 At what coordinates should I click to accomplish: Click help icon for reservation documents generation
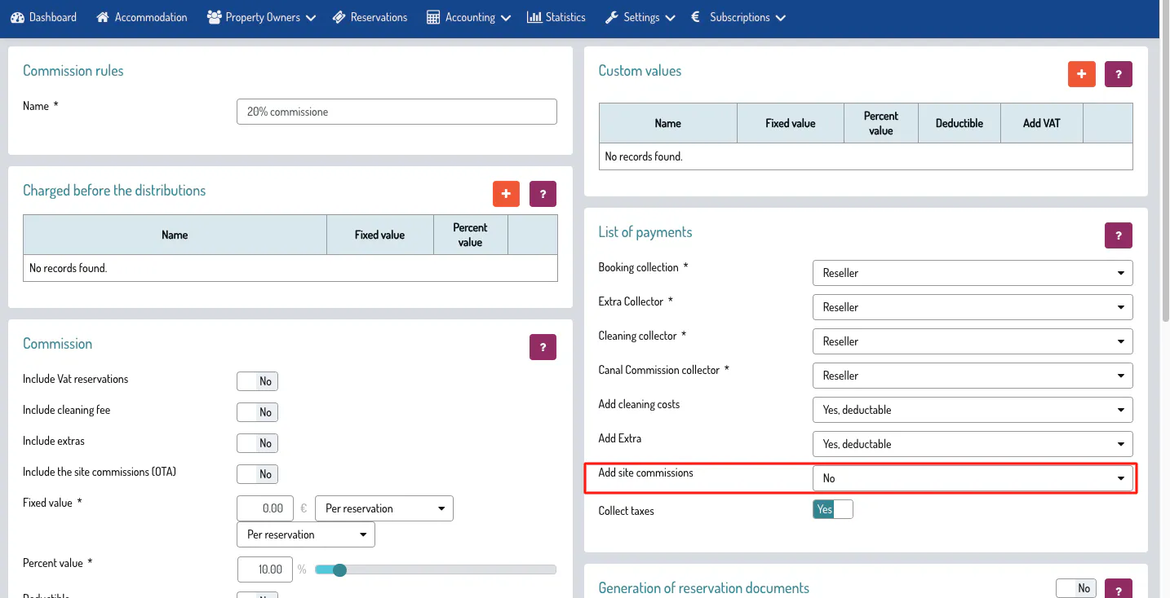(1118, 590)
